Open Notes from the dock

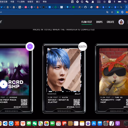82,123
